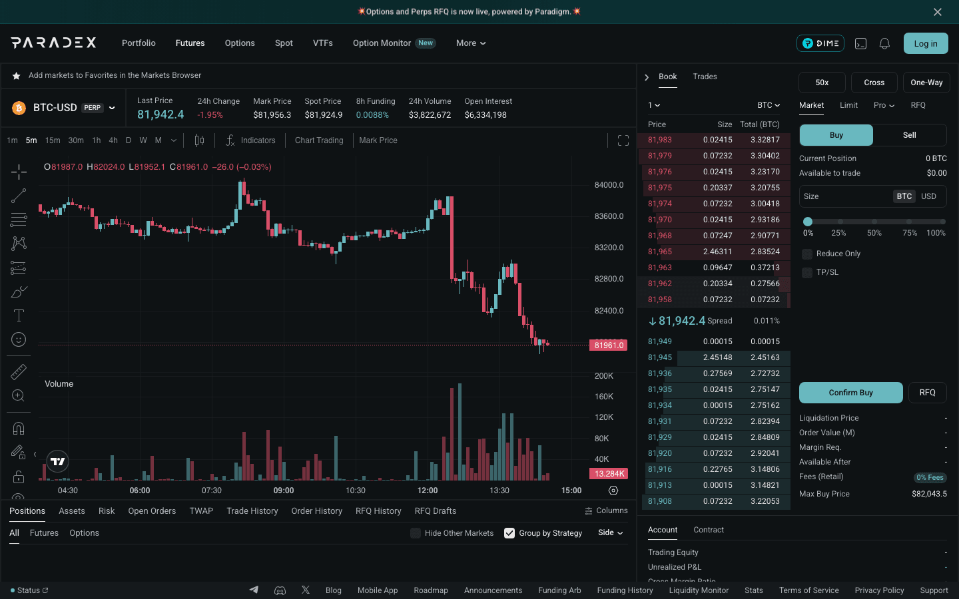Open the order book grouping dropdown
Viewport: 959px width, 599px height.
(x=654, y=105)
